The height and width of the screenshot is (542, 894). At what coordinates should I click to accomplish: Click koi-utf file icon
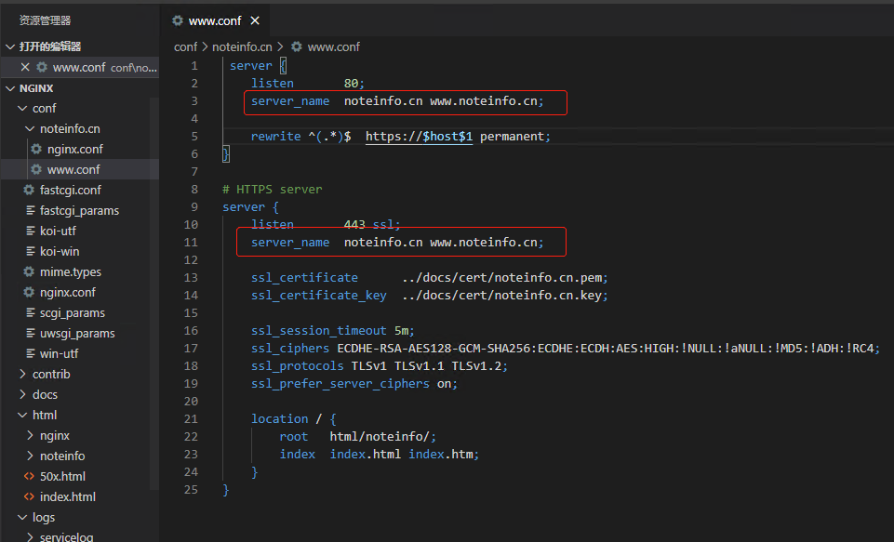(x=30, y=231)
